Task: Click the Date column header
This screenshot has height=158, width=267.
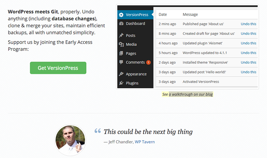Action: 163,15
